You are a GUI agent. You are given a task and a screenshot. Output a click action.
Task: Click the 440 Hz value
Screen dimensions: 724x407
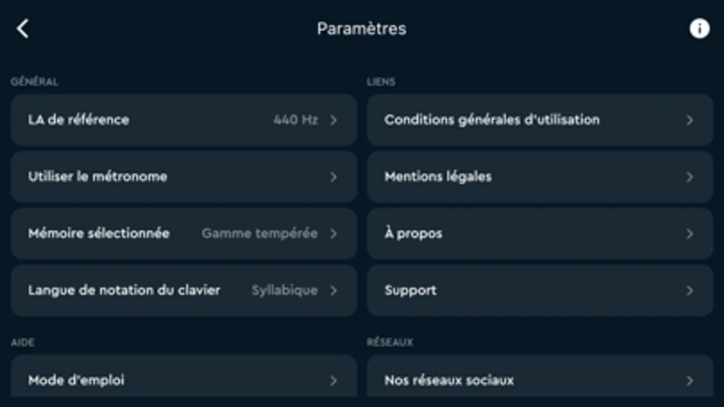point(295,120)
